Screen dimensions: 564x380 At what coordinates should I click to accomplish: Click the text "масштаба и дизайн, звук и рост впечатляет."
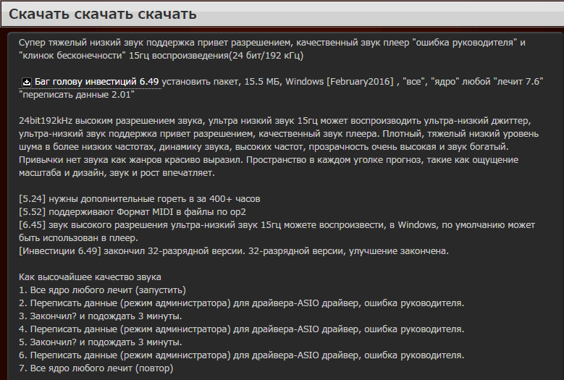pyautogui.click(x=117, y=173)
